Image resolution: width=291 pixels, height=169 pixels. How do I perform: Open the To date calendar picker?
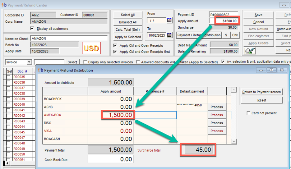click(169, 35)
